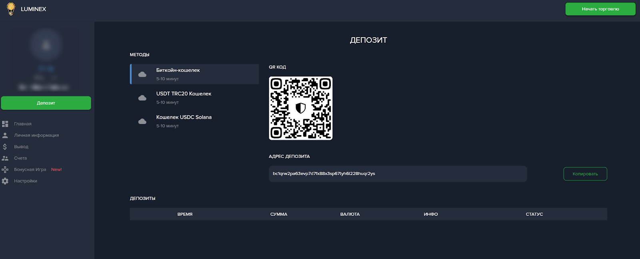Click the ВРЕМЯ column header
Screen dimensions: 640x259
coord(185,214)
